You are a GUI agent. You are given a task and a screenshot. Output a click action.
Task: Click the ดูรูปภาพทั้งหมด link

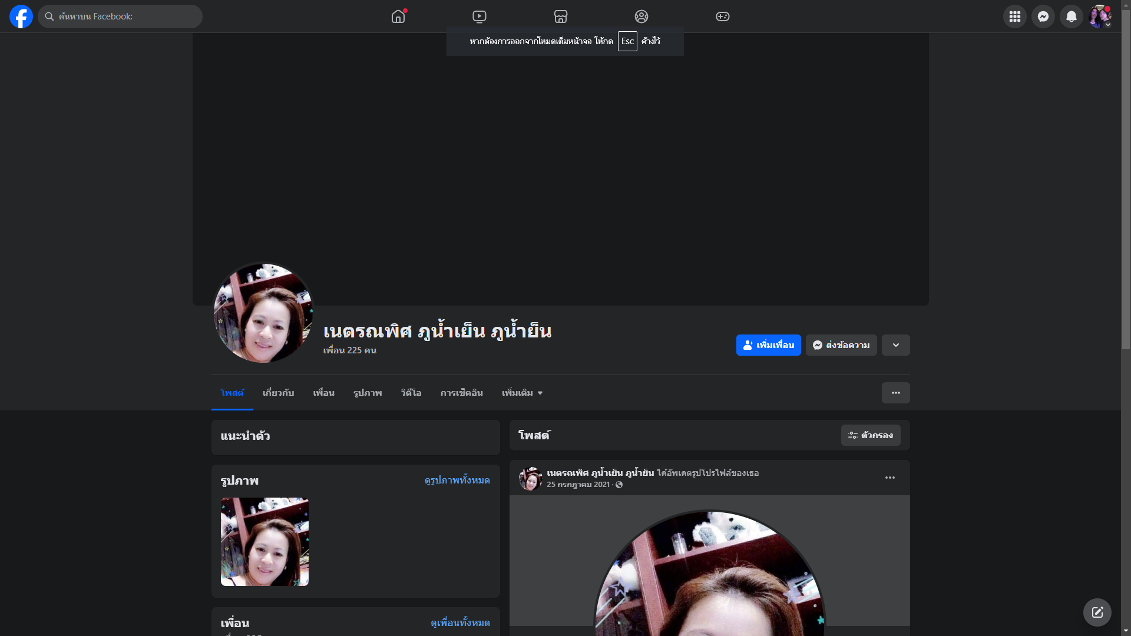click(457, 481)
